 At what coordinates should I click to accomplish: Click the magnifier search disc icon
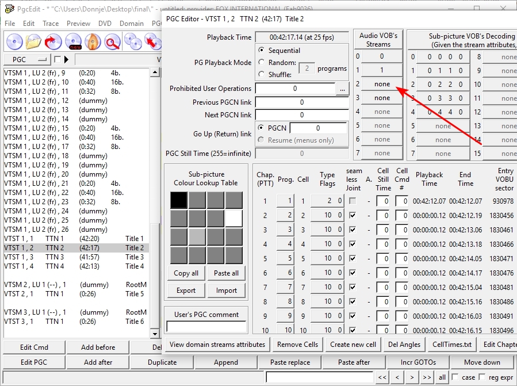pos(112,41)
